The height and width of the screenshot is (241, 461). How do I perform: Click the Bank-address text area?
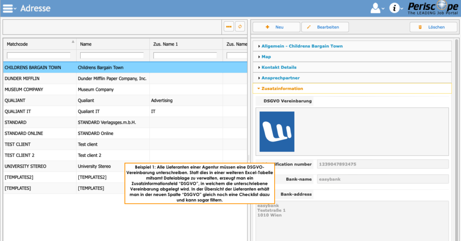point(352,221)
